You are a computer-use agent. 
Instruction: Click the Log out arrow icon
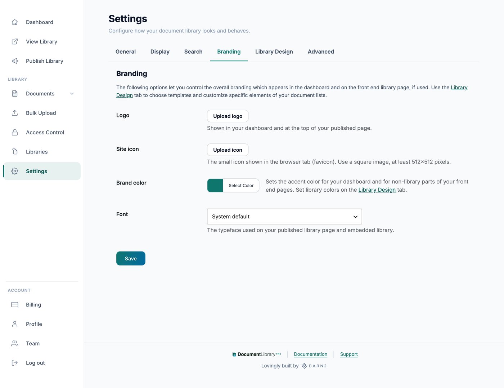coord(15,363)
